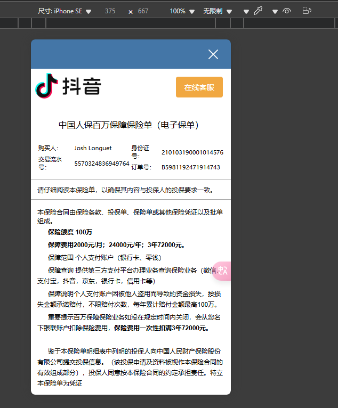Viewport: 338px width, 408px height.
Task: Toggle the eye vision emulation icon
Action: click(x=287, y=11)
